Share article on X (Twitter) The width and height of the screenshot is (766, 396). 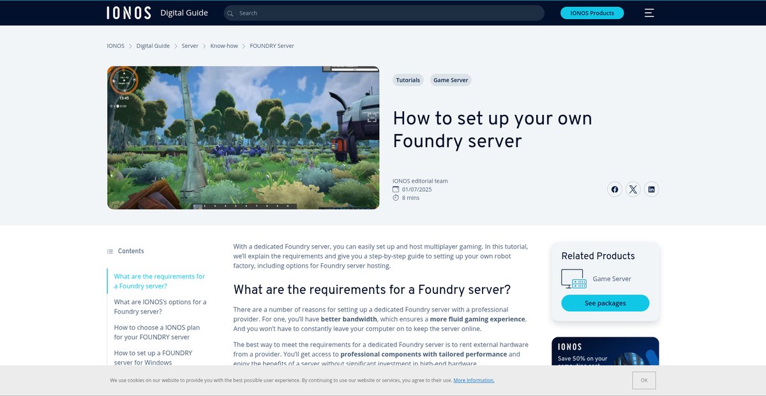[633, 189]
